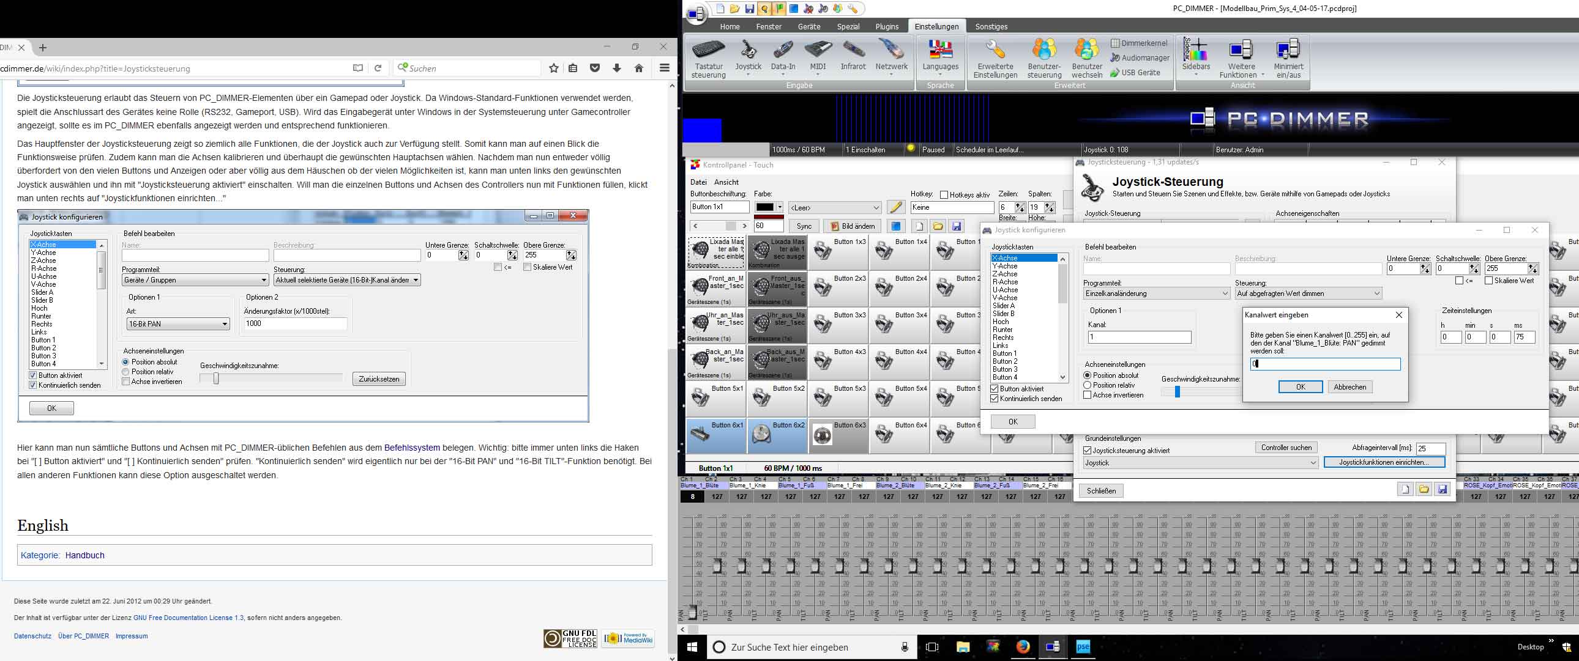The width and height of the screenshot is (1579, 661).
Task: Uncheck Kontinuierlich senden in right dialog
Action: tap(995, 399)
